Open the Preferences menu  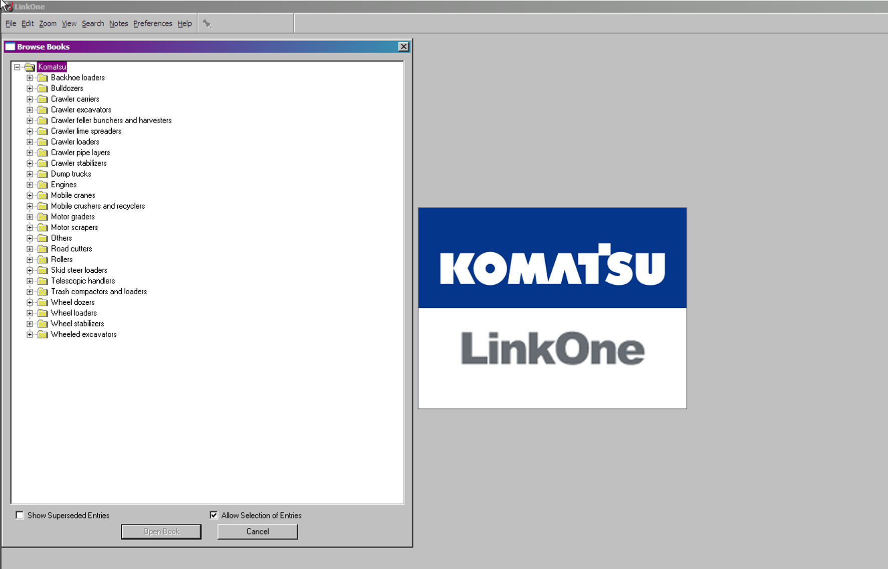152,24
